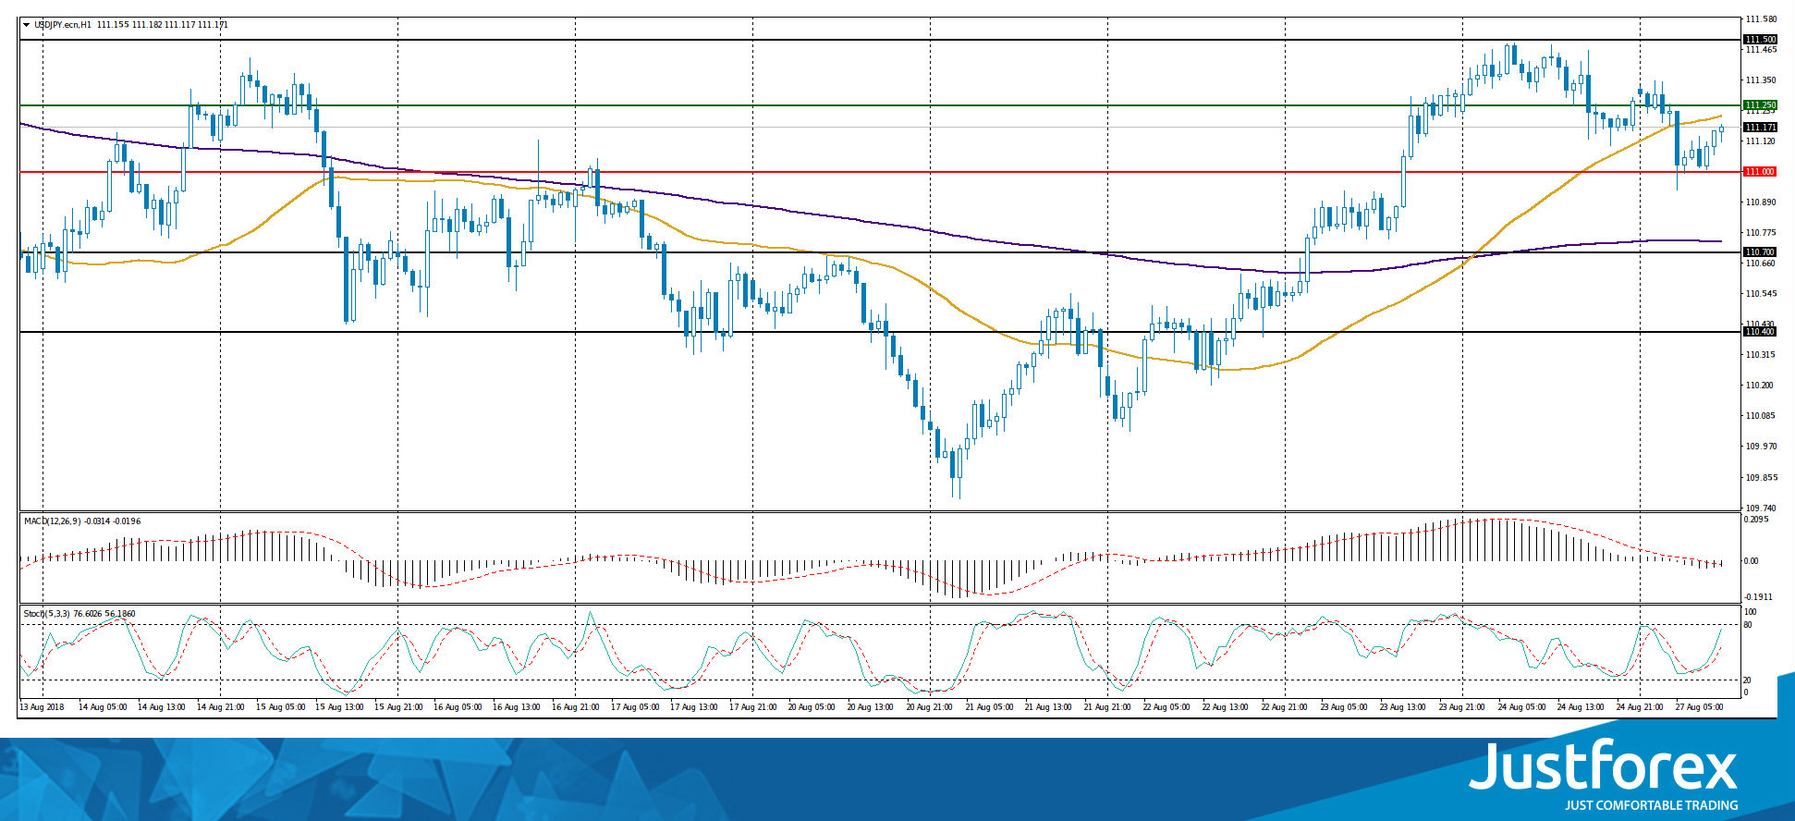Click the 20 Aug 21:00 time axis label
The image size is (1795, 821).
pyautogui.click(x=931, y=707)
